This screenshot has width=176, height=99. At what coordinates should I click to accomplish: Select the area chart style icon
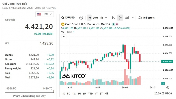coord(127,18)
